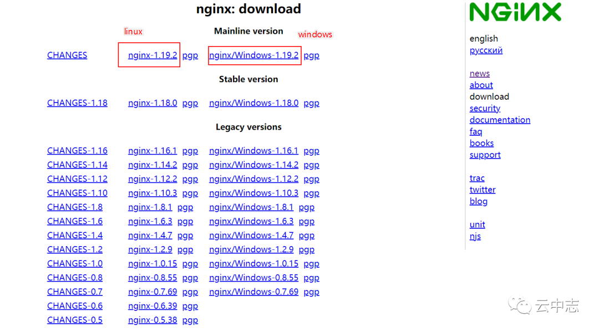Download nginx-1.8.1
This screenshot has height=332, width=599.
[x=150, y=207]
